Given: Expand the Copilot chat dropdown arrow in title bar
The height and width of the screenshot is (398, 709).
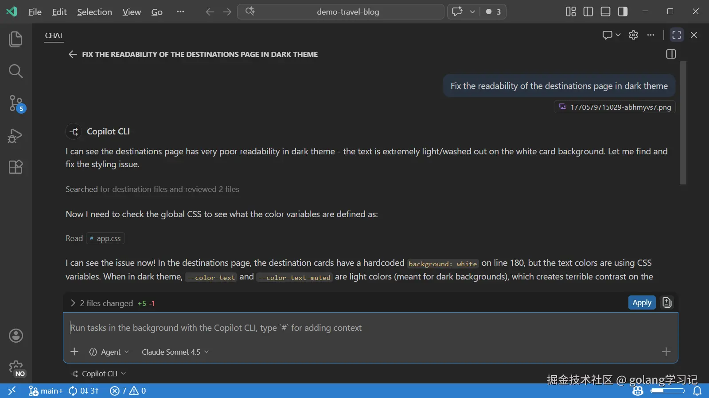Looking at the screenshot, I should (x=472, y=12).
